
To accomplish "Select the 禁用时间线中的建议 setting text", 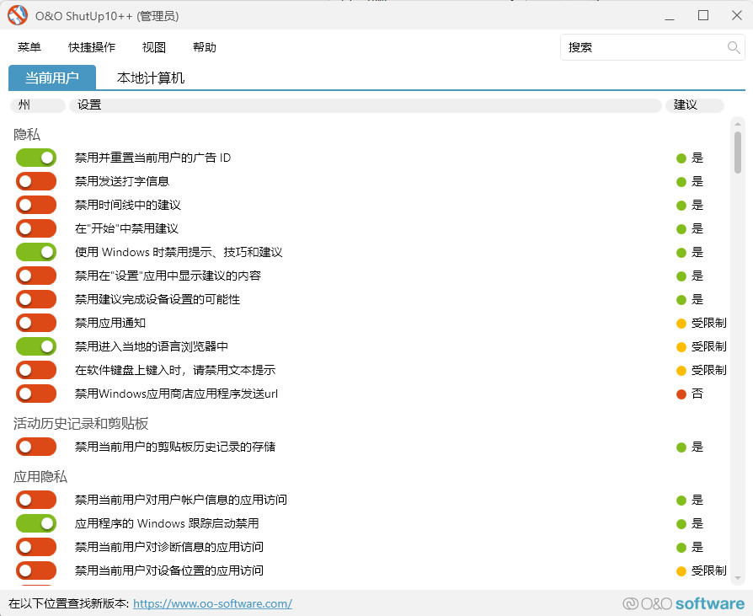I will coord(128,205).
